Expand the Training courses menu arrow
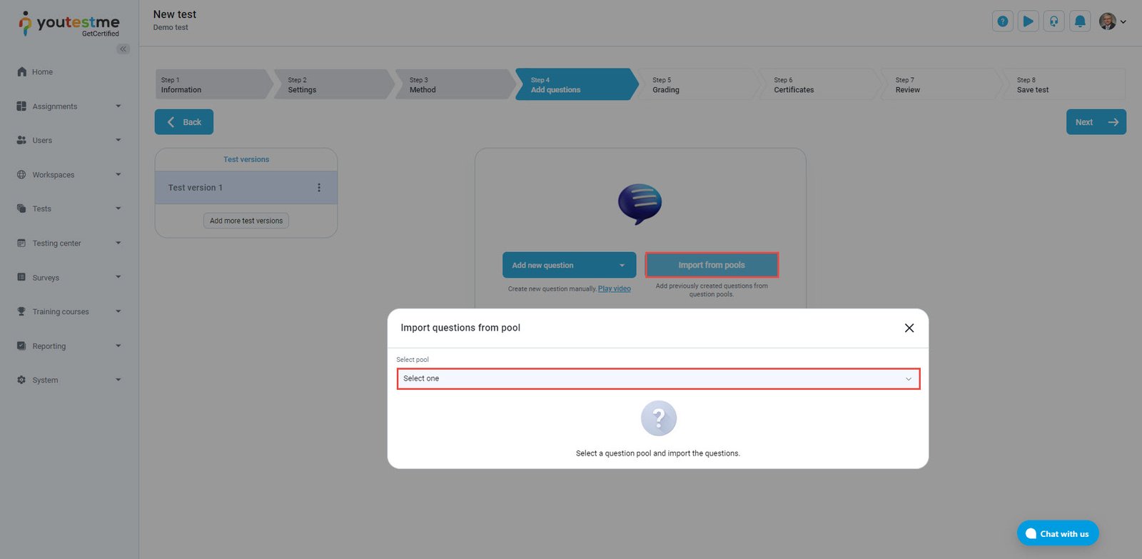The height and width of the screenshot is (559, 1142). pos(118,312)
